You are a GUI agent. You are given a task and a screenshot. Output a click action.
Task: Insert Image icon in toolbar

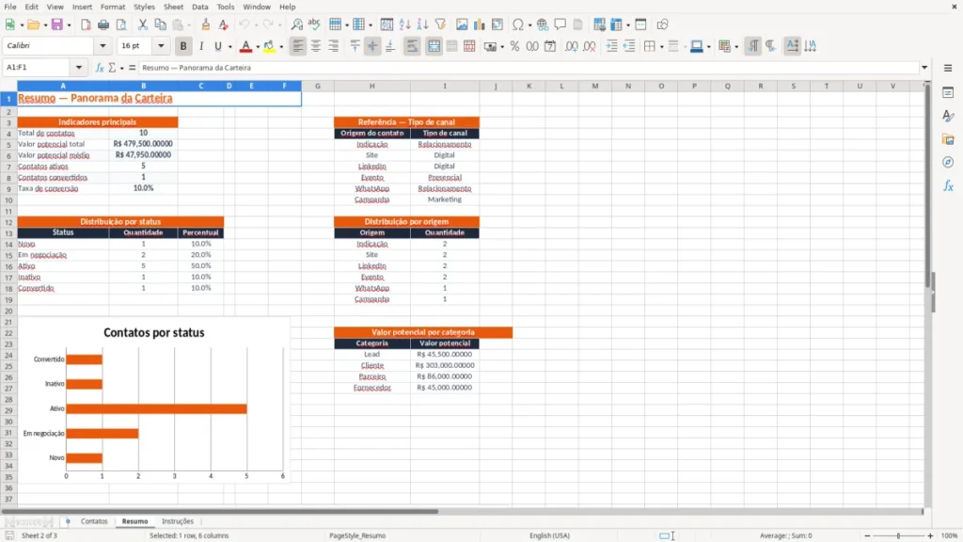[462, 24]
